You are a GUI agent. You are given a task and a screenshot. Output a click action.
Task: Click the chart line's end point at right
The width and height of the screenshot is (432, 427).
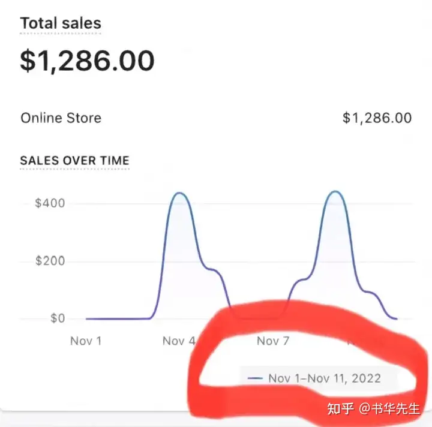(397, 319)
